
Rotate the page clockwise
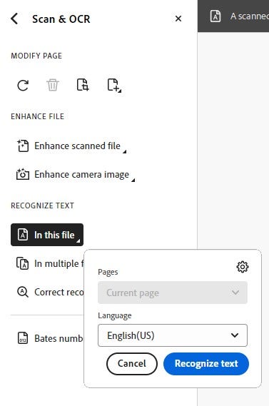23,85
